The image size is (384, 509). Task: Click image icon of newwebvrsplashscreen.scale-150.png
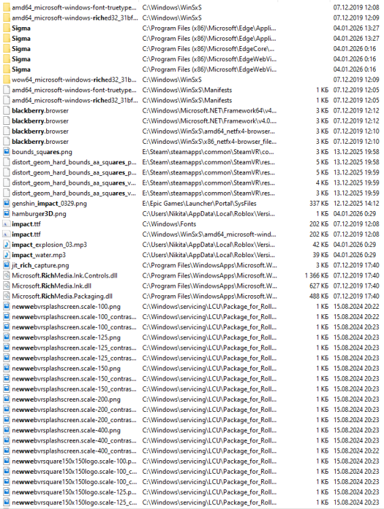[6, 369]
